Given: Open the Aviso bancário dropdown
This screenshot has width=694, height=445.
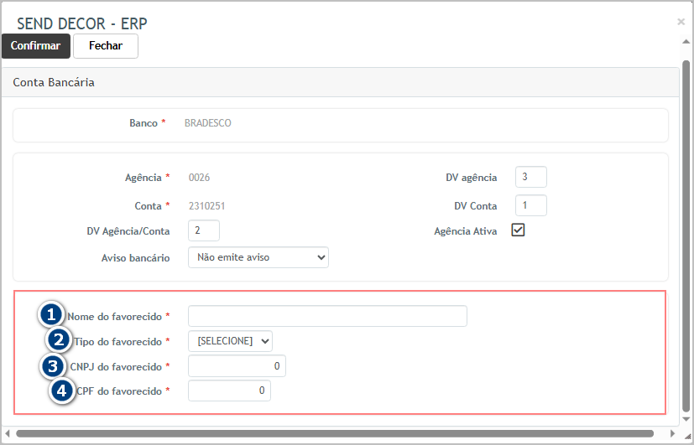Looking at the screenshot, I should pyautogui.click(x=258, y=257).
